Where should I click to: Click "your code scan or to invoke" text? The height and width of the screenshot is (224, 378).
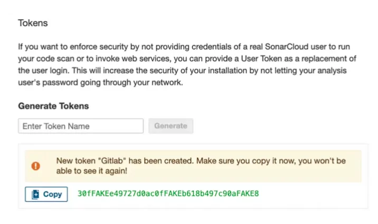[x=68, y=59]
